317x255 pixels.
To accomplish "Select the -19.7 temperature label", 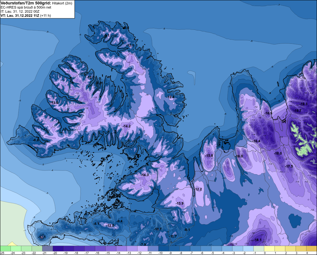I will click(x=297, y=111).
